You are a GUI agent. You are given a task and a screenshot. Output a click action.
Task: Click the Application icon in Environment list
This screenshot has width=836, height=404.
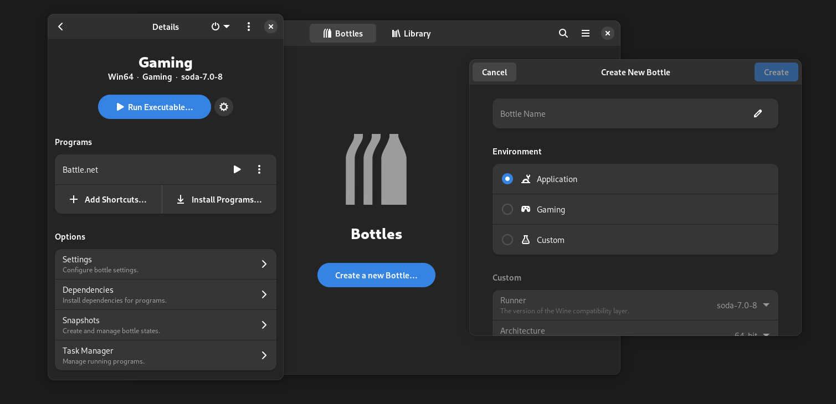526,179
